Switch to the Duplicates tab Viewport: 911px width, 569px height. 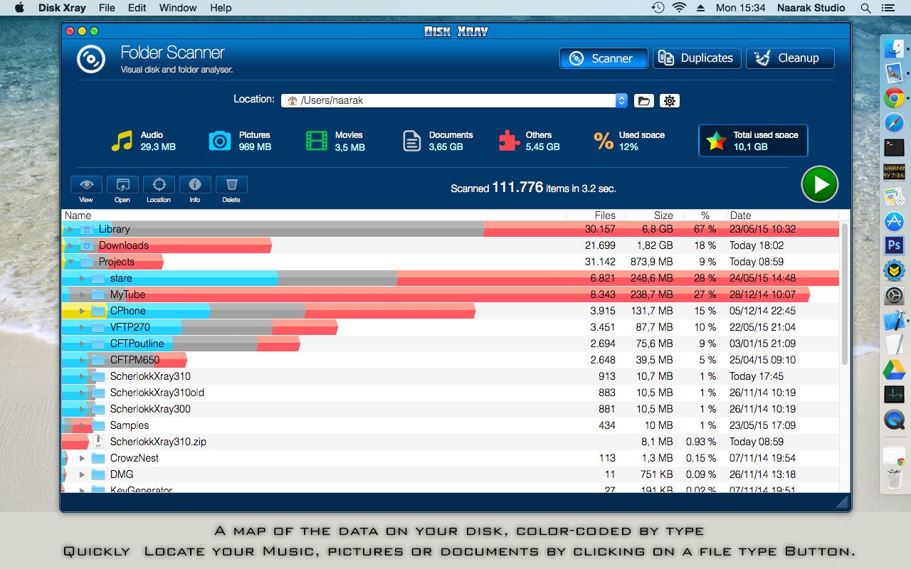coord(696,58)
